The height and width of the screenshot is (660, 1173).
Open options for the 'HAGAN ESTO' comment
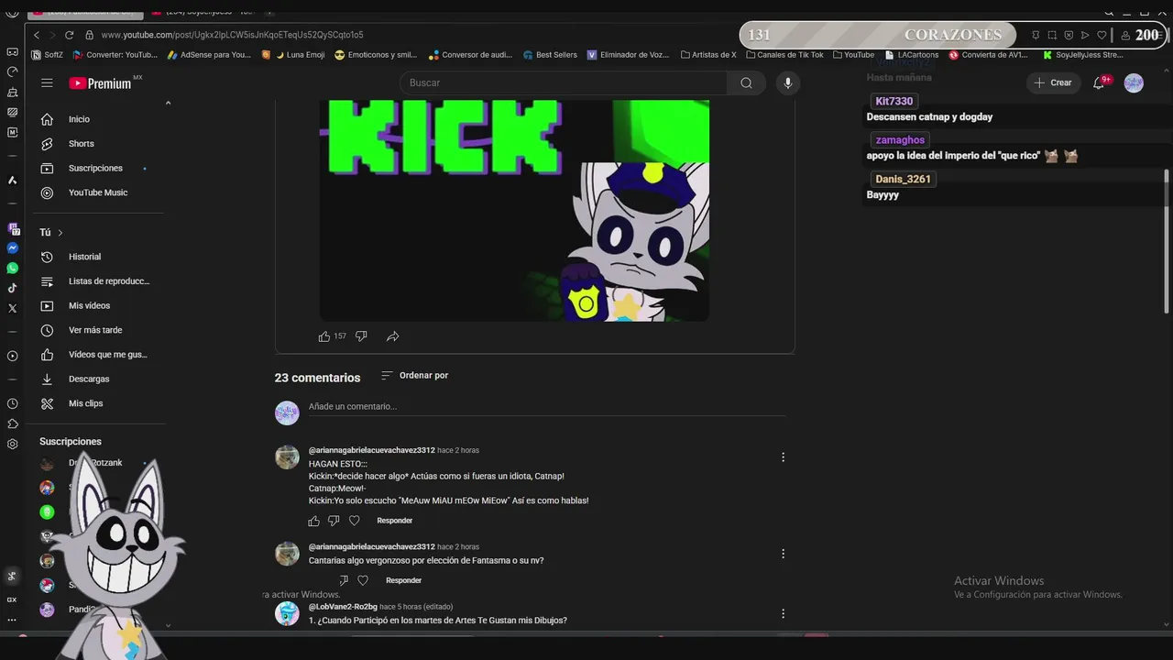point(783,457)
